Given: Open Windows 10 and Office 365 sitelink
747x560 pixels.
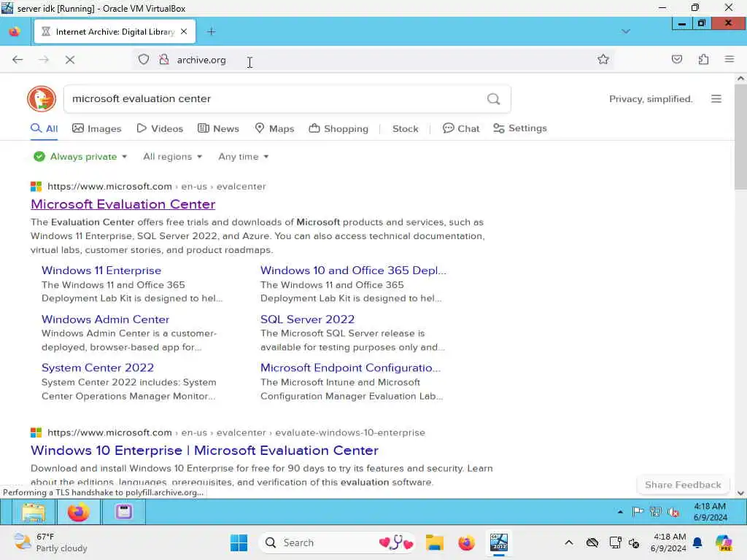Looking at the screenshot, I should pos(353,271).
